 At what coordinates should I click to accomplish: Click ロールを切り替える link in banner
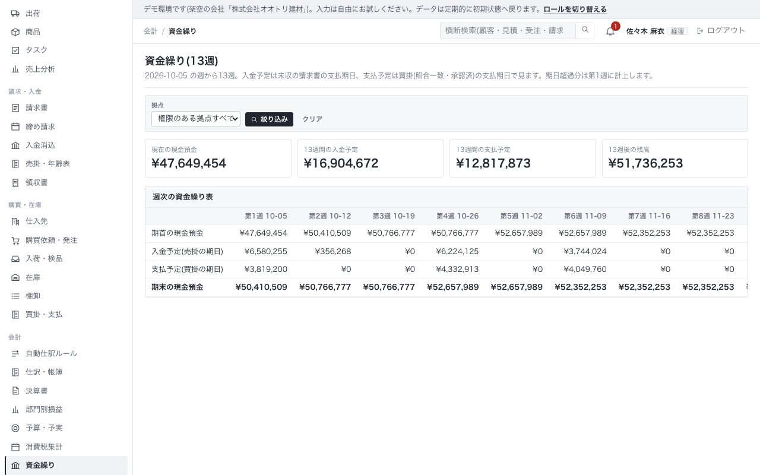tap(575, 9)
